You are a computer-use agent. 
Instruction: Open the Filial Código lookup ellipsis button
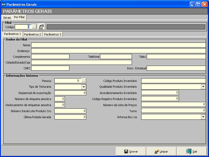click(x=34, y=27)
